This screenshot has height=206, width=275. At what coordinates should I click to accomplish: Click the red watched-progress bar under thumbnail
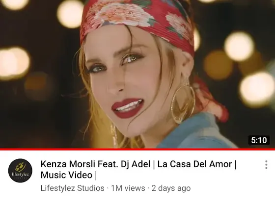(x=137, y=149)
